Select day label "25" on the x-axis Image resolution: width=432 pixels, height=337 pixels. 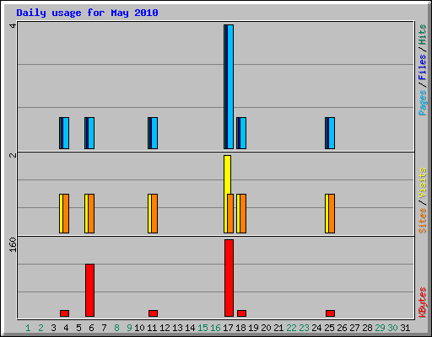[329, 328]
